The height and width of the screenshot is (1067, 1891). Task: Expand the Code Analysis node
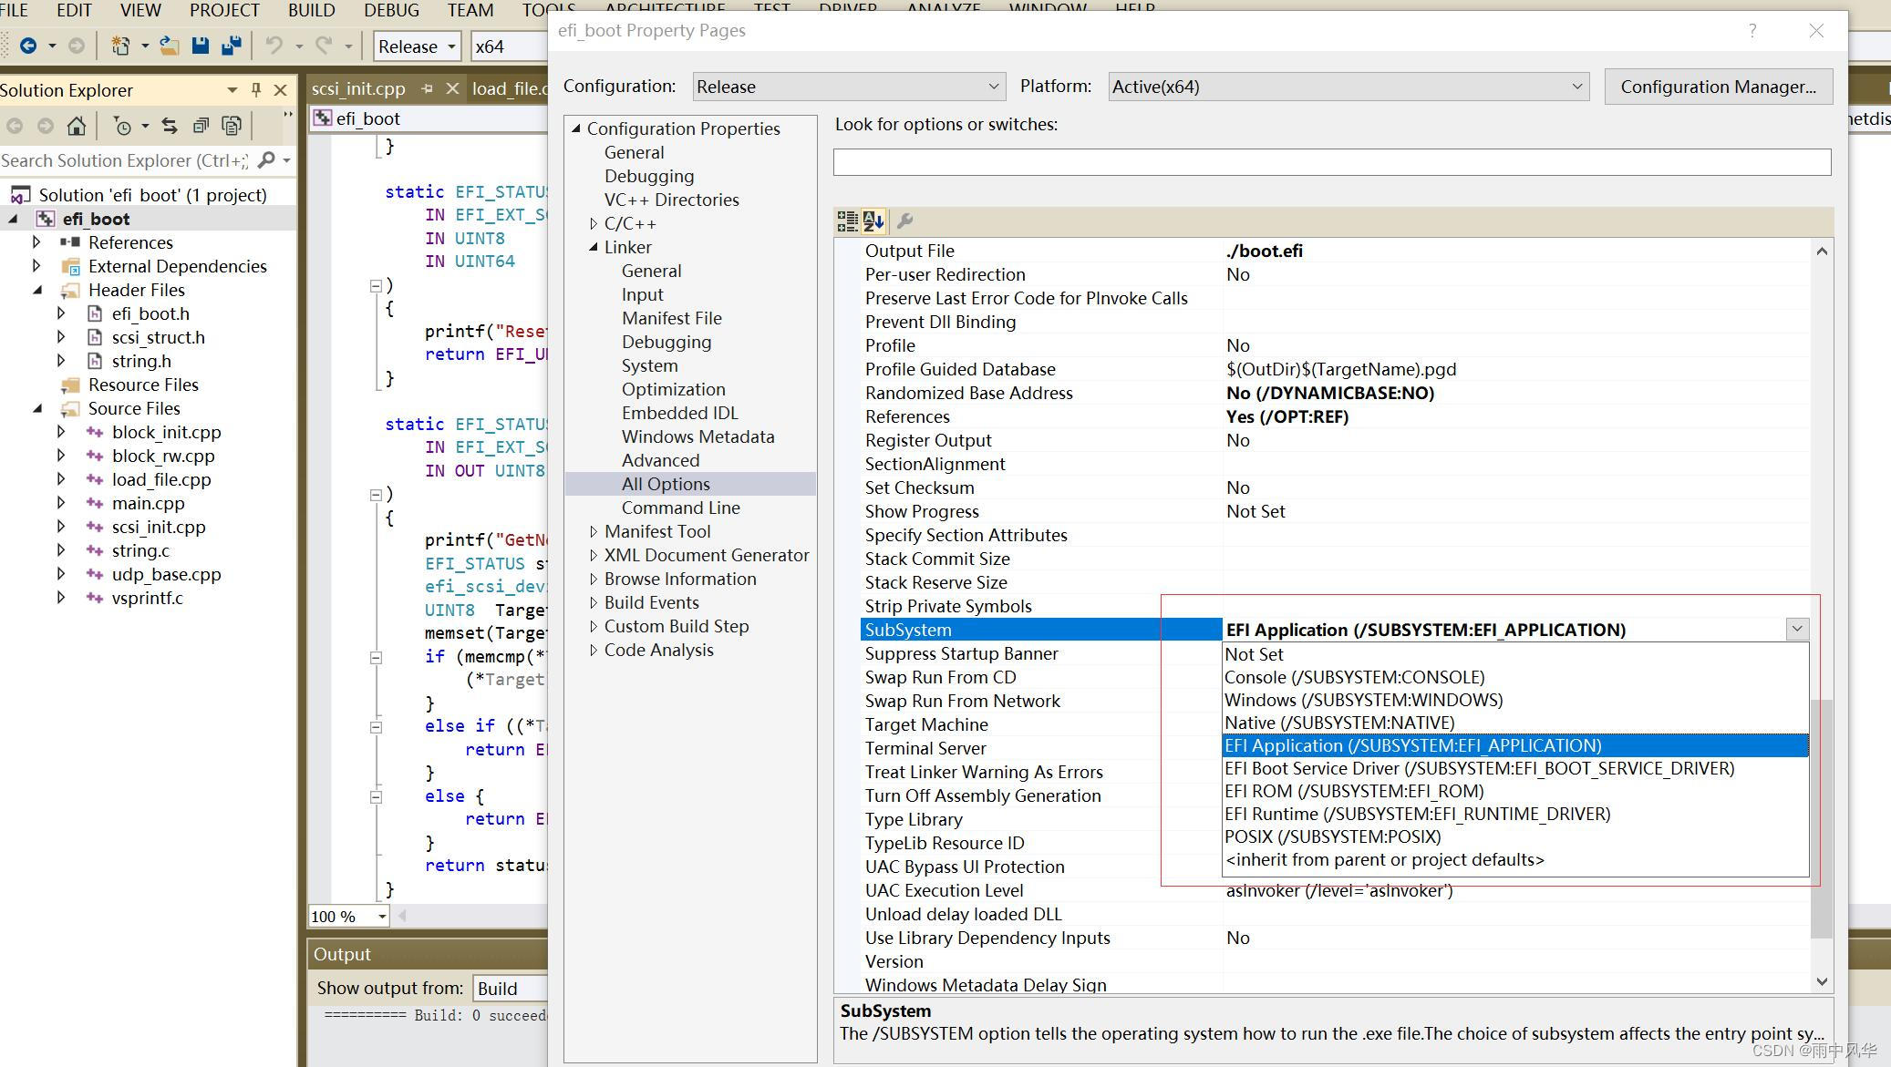click(594, 650)
